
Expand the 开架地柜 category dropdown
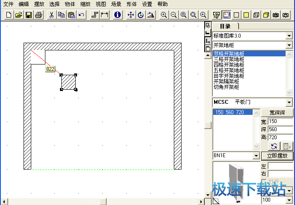pos(289,45)
